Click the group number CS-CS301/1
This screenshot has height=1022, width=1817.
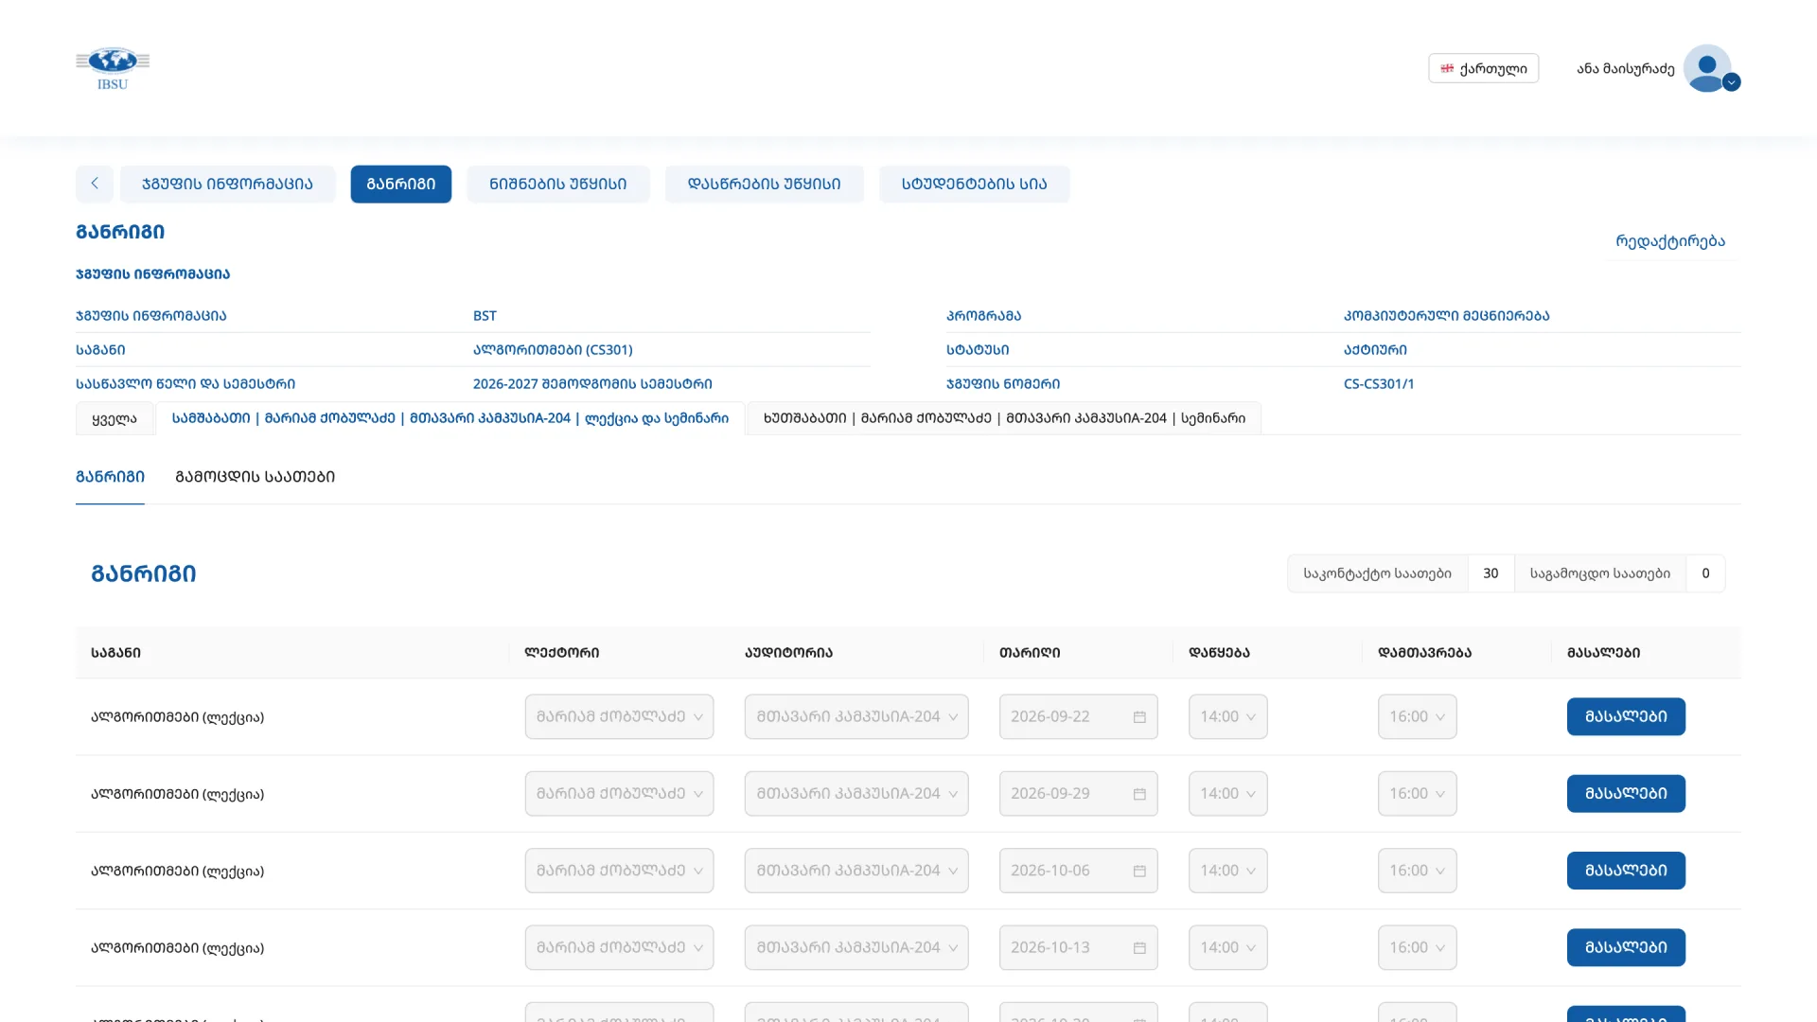pos(1379,383)
